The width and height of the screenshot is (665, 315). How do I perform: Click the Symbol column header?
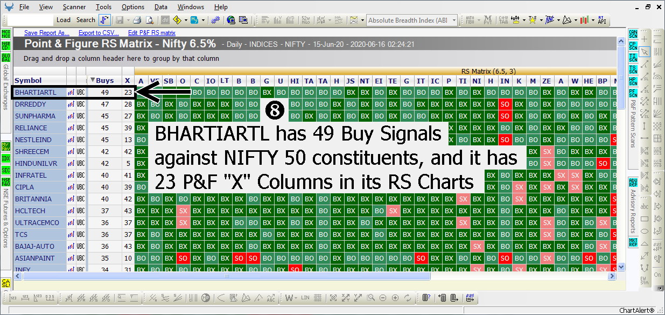click(x=39, y=81)
